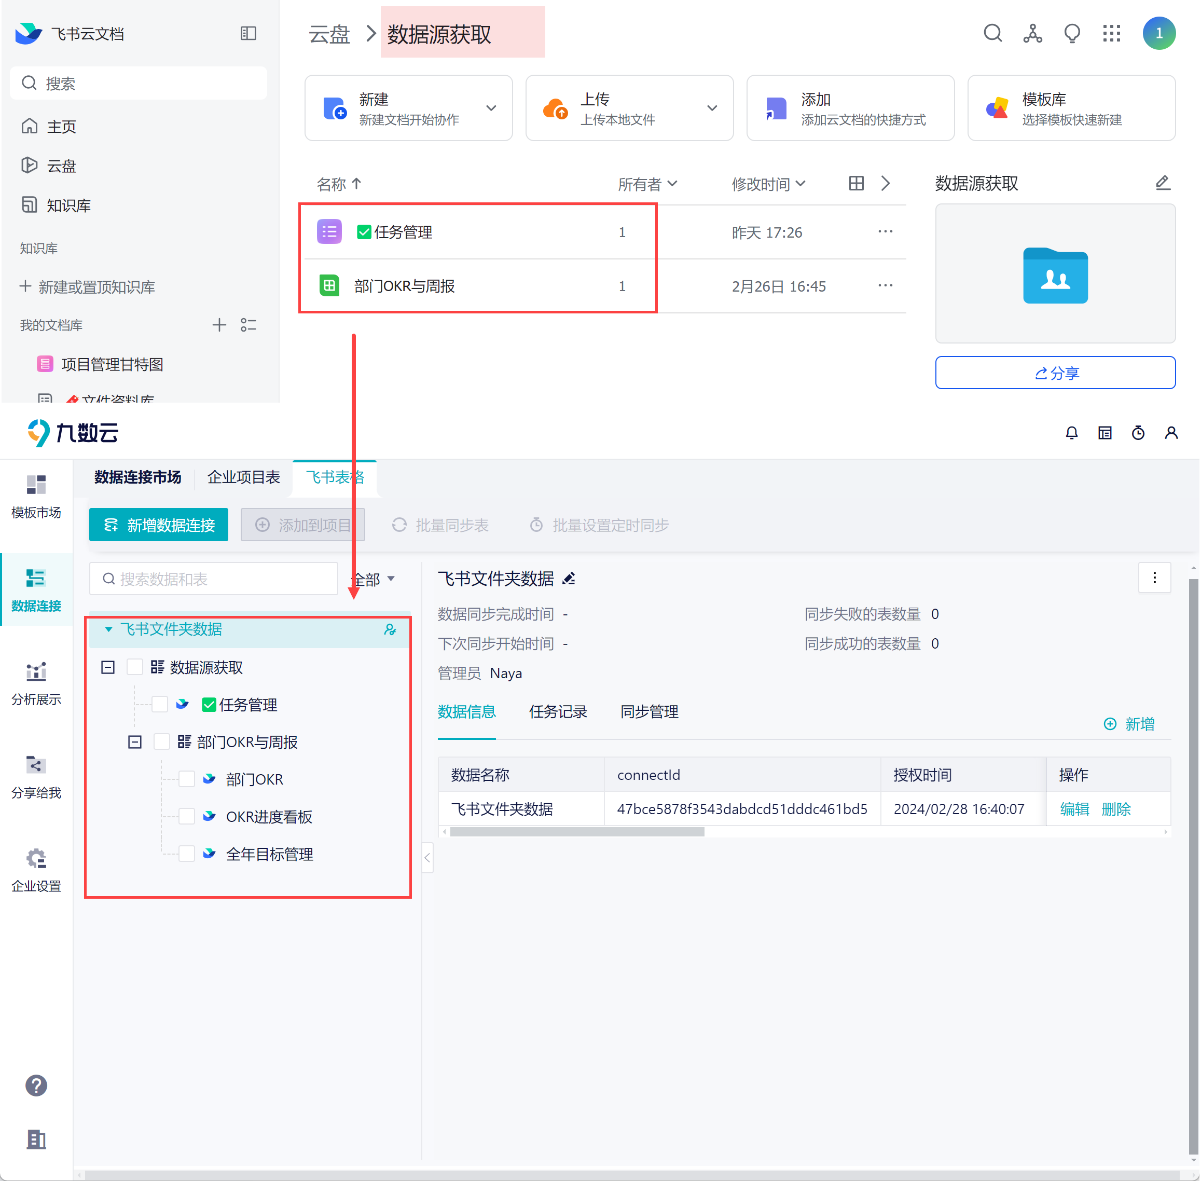Open the user avatar labeled 1
This screenshot has width=1201, height=1181.
1159,34
